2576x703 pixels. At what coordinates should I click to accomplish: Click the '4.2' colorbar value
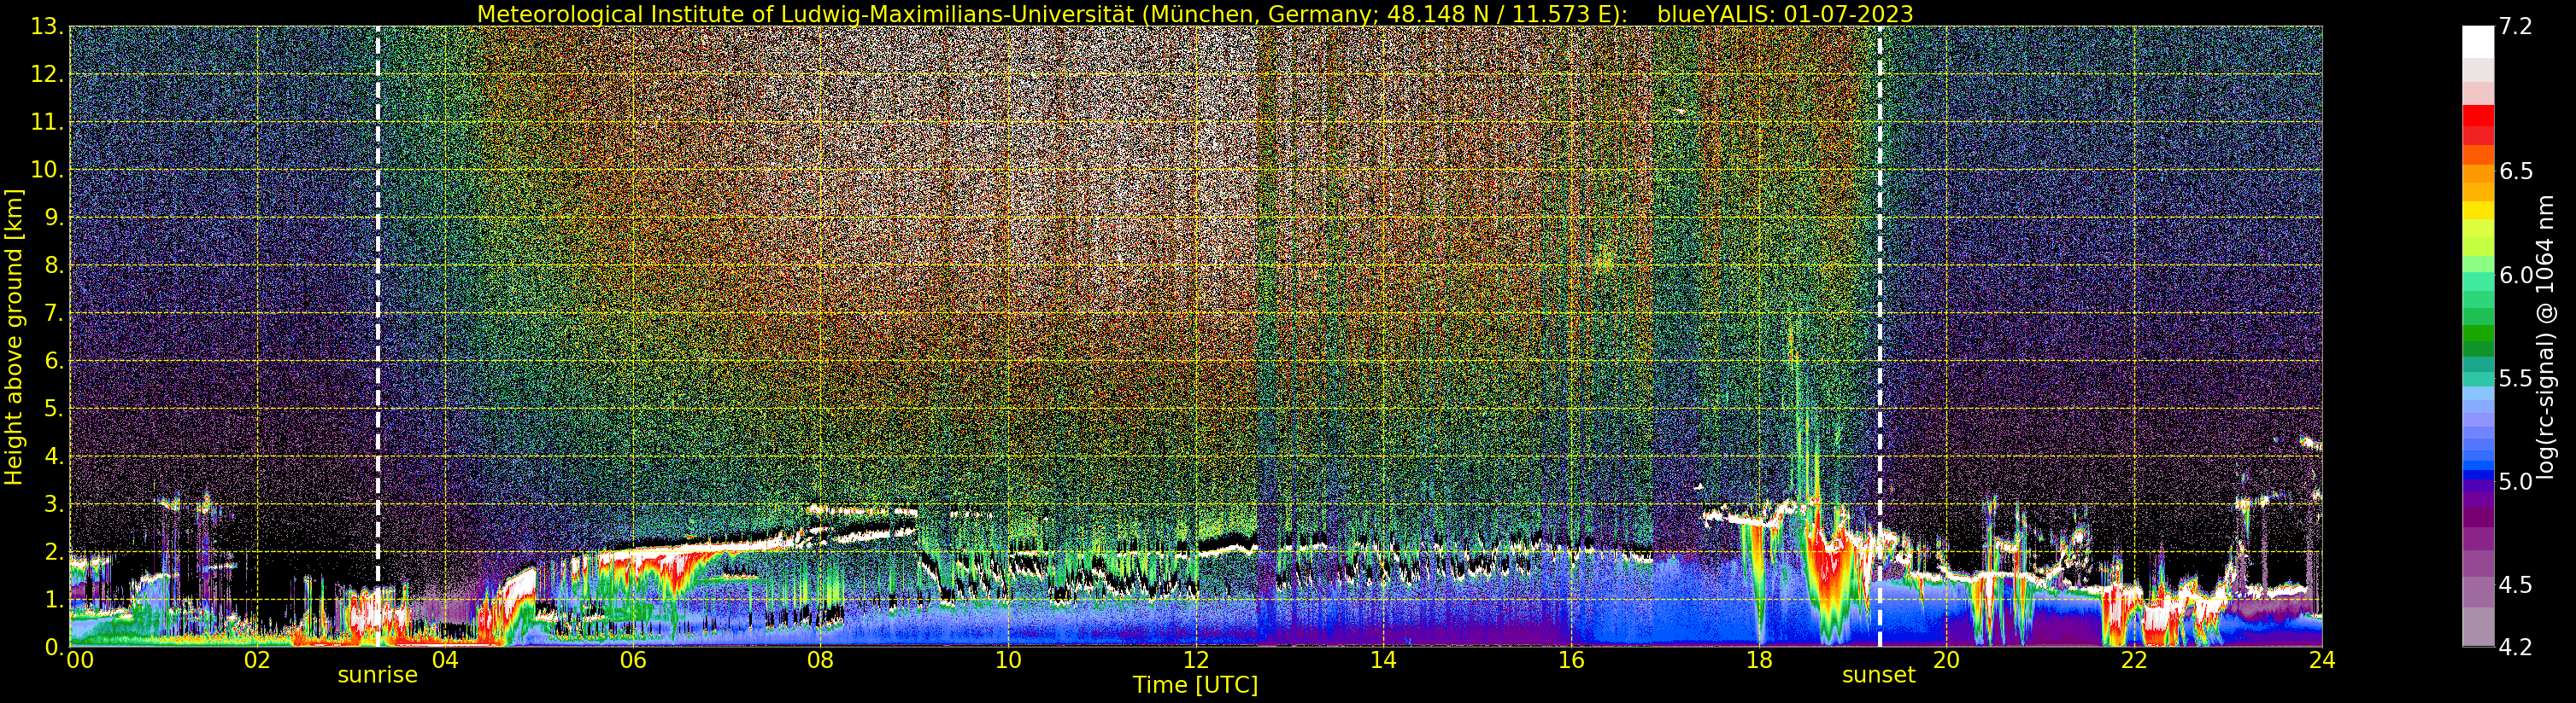click(2516, 648)
